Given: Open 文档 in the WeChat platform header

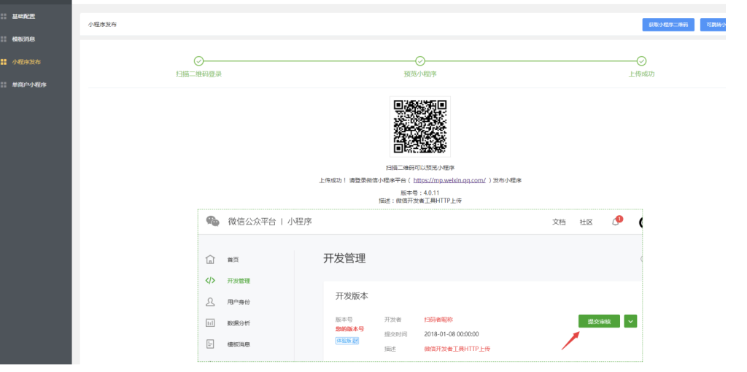Looking at the screenshot, I should 559,222.
